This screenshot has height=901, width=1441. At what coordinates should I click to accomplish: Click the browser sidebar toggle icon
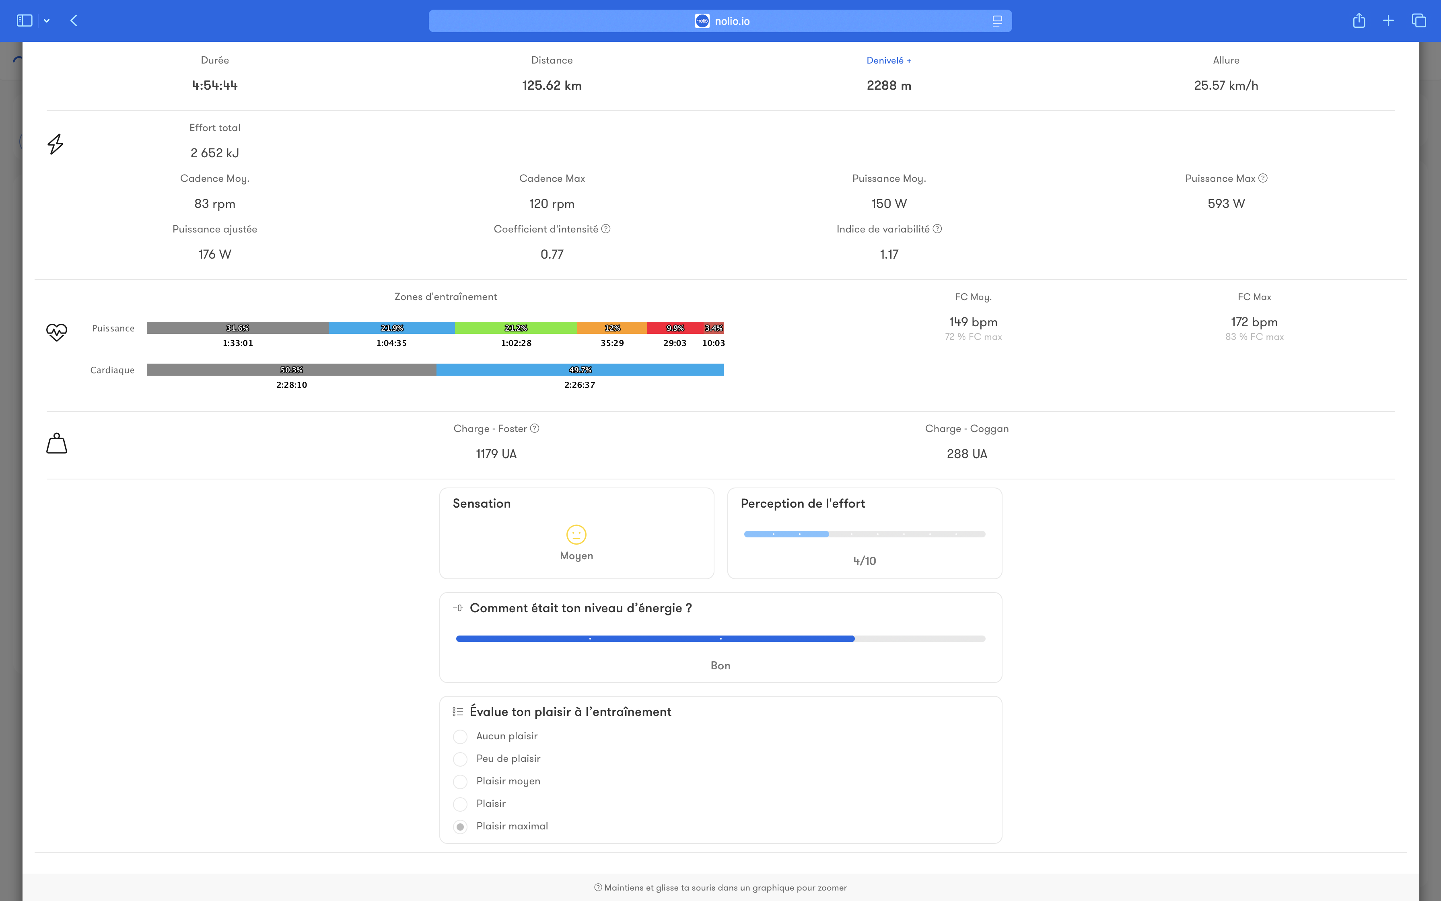25,21
